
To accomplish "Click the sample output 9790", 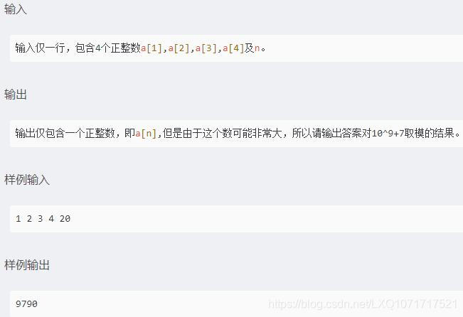I will point(26,303).
